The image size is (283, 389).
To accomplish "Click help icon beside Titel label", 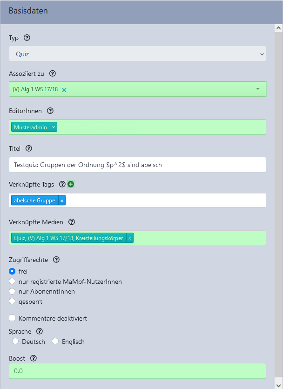I will (29, 148).
